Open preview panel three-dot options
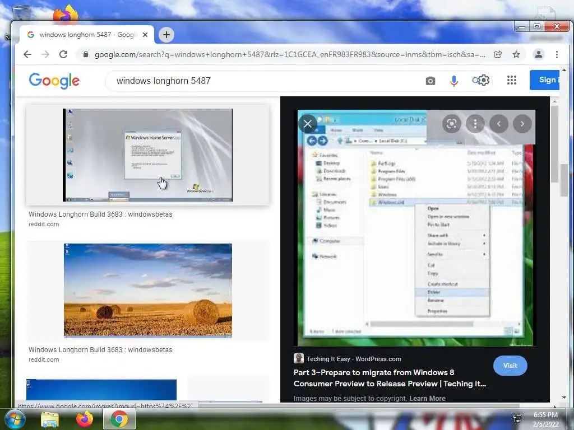This screenshot has width=574, height=430. click(475, 124)
